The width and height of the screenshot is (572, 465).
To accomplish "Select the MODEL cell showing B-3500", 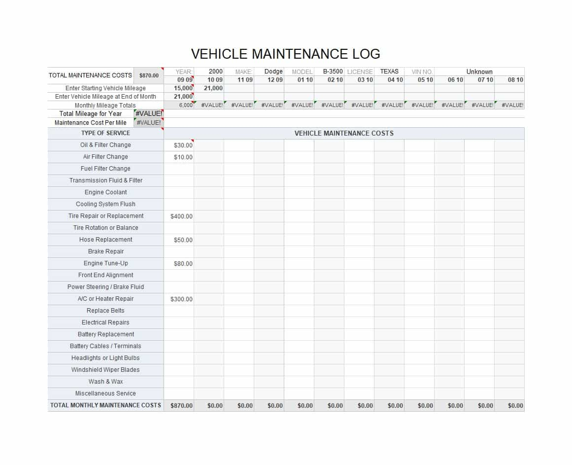I will (332, 71).
